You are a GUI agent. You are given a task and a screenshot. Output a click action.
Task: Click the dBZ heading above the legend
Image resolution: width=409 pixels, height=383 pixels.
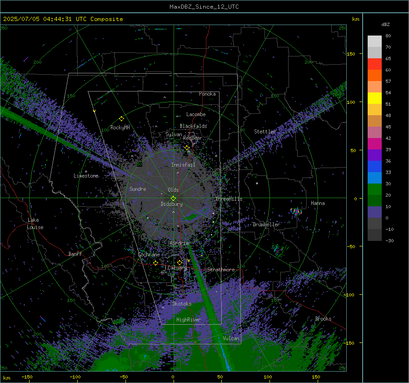pos(385,25)
